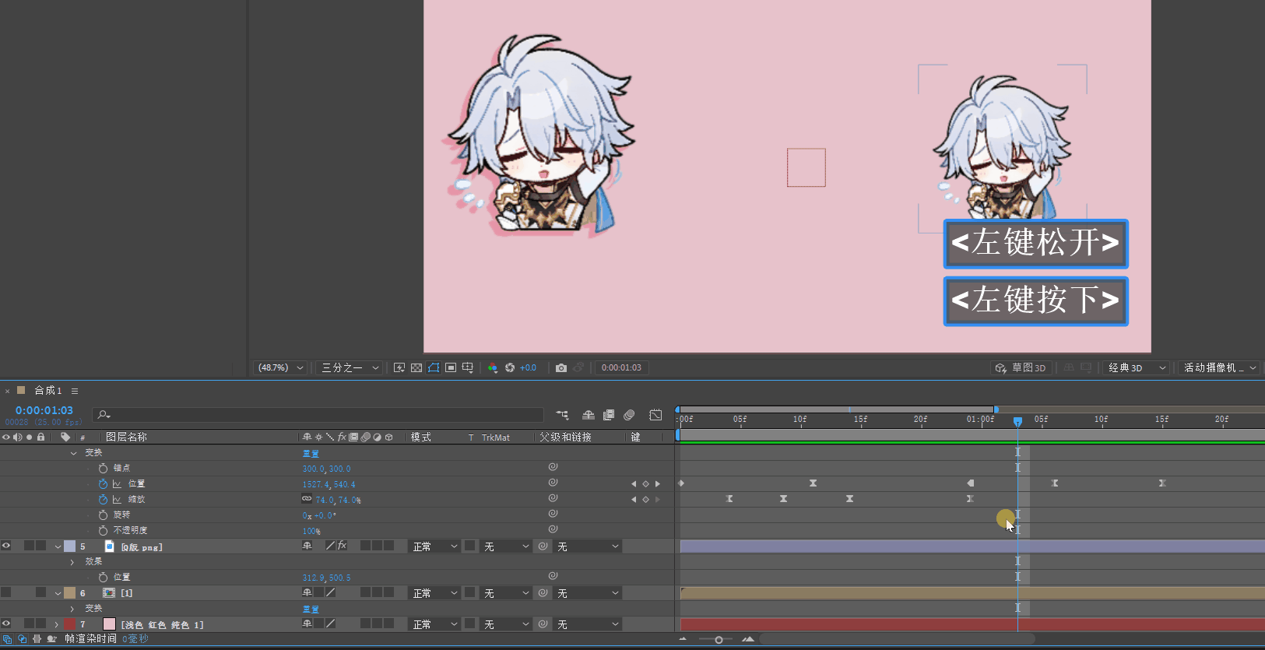Click position stopwatch with values 1527.4, 540.4
Image resolution: width=1265 pixels, height=650 pixels.
click(103, 483)
